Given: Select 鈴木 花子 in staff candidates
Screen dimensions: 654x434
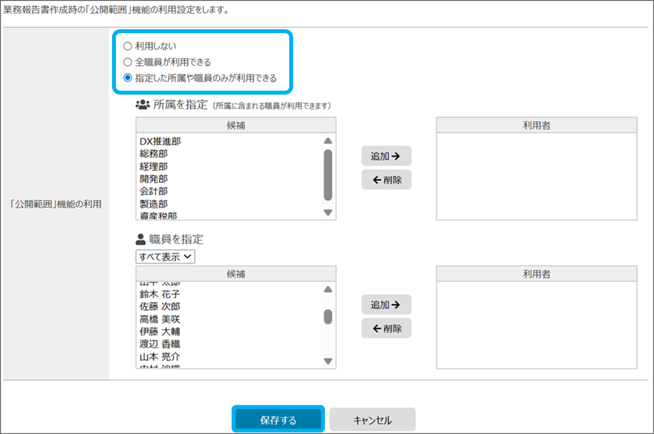Looking at the screenshot, I should click(x=160, y=295).
